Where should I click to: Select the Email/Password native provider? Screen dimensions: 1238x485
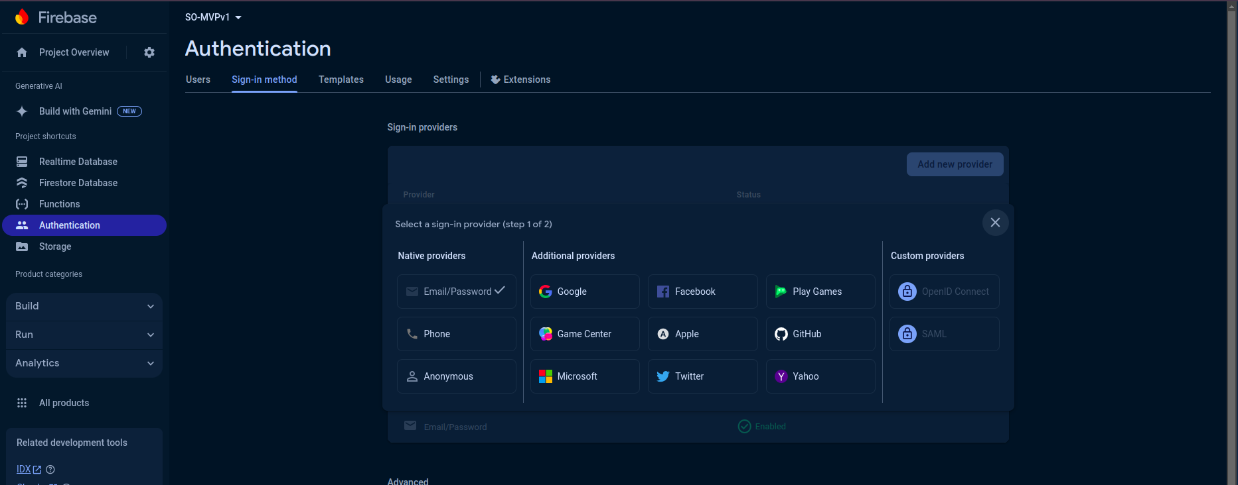pyautogui.click(x=457, y=292)
